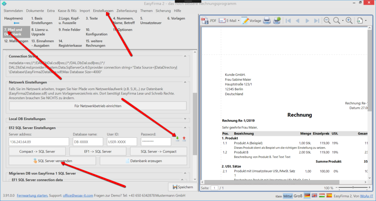The height and width of the screenshot is (201, 376).
Task: Collapse Connection String section
Action: coord(185,56)
